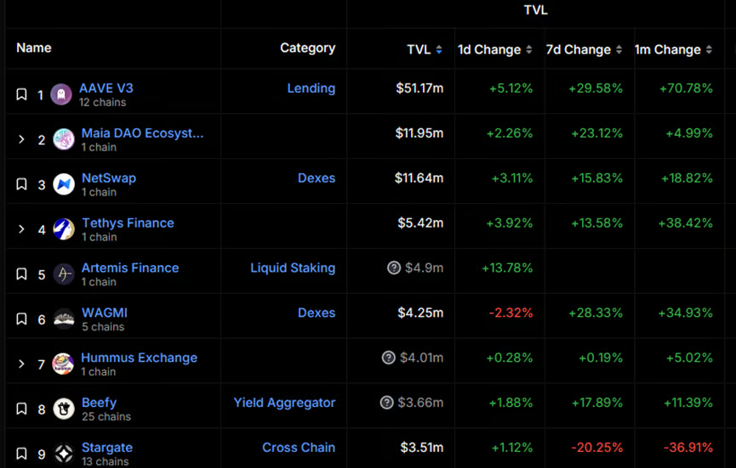Open the Lending category link
The width and height of the screenshot is (736, 468).
coord(311,88)
